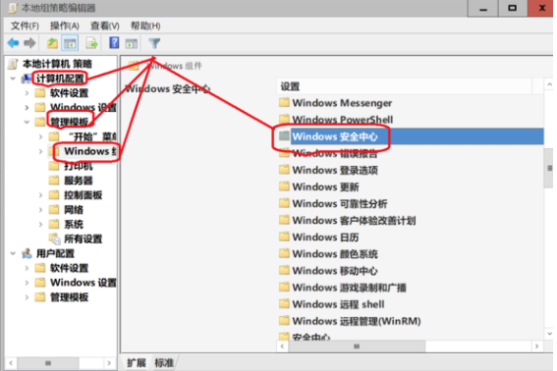Expand 软件设置 under 计算机配置
The image size is (557, 371).
point(27,93)
